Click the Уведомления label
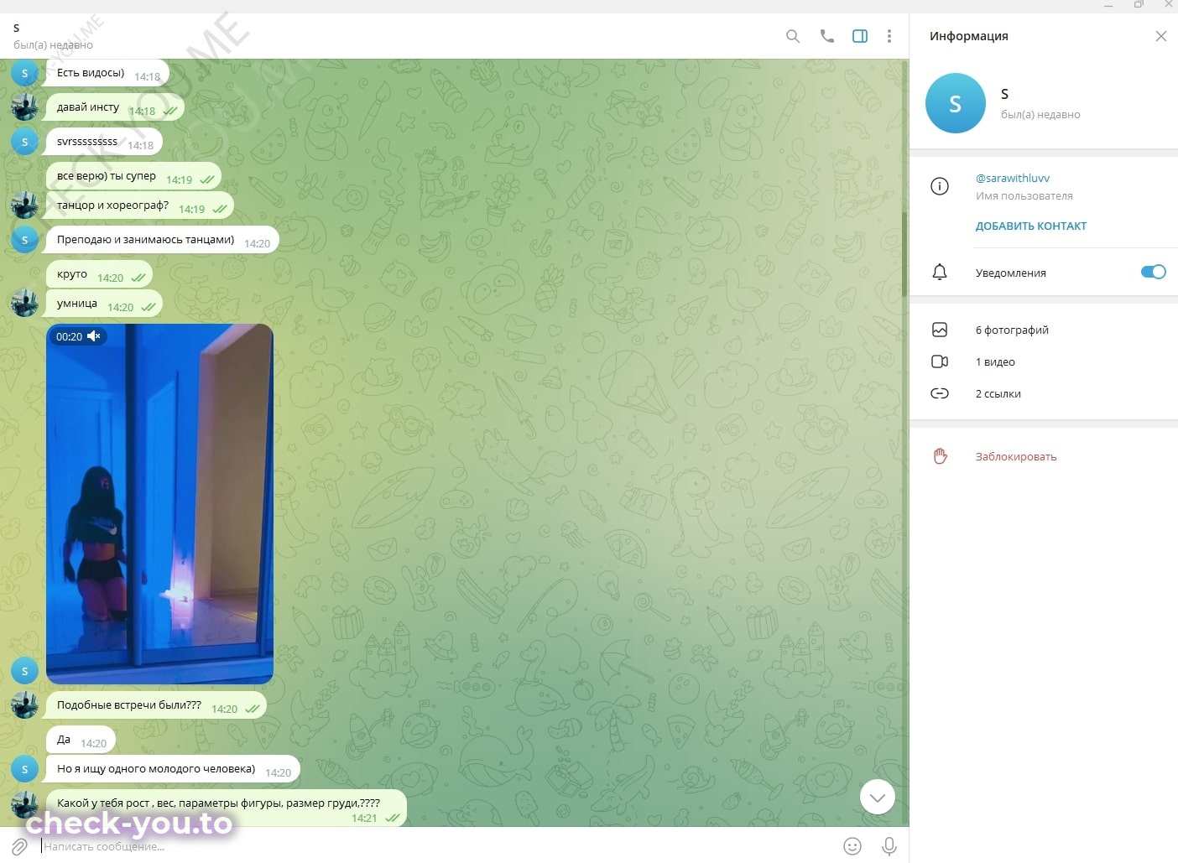 (1010, 273)
